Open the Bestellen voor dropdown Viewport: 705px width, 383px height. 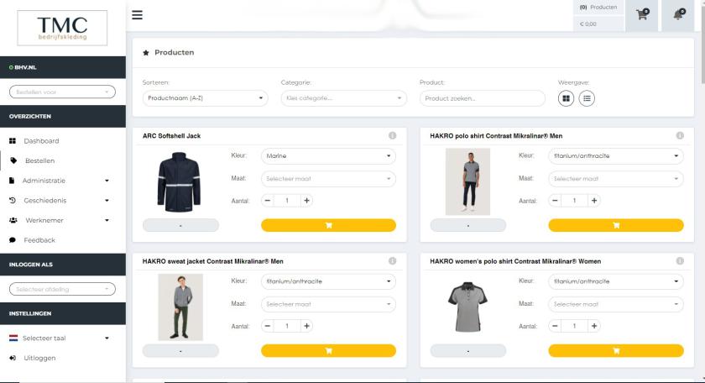click(62, 92)
